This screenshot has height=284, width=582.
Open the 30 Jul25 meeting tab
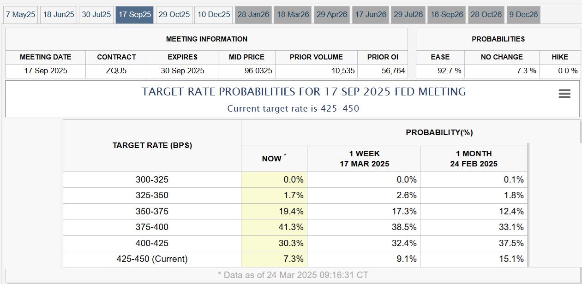96,15
